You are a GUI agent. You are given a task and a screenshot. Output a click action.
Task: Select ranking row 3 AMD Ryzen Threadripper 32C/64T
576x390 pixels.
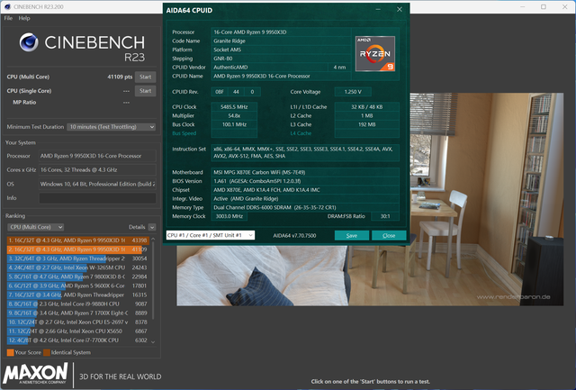pyautogui.click(x=77, y=258)
